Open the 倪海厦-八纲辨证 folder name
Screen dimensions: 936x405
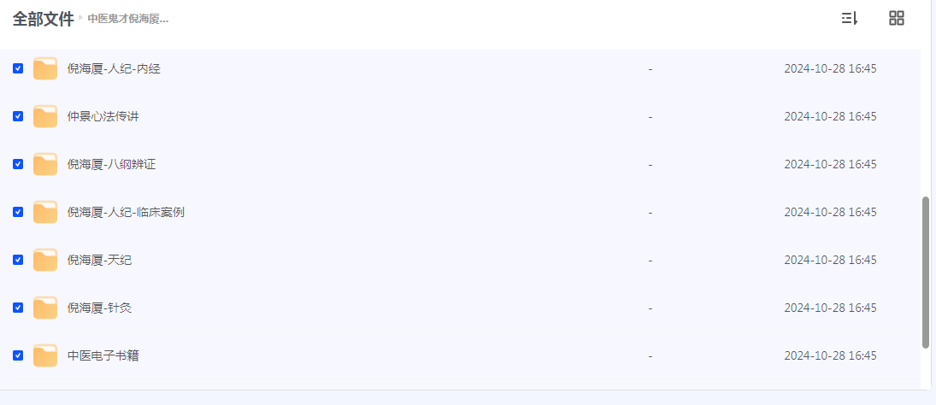click(x=111, y=164)
